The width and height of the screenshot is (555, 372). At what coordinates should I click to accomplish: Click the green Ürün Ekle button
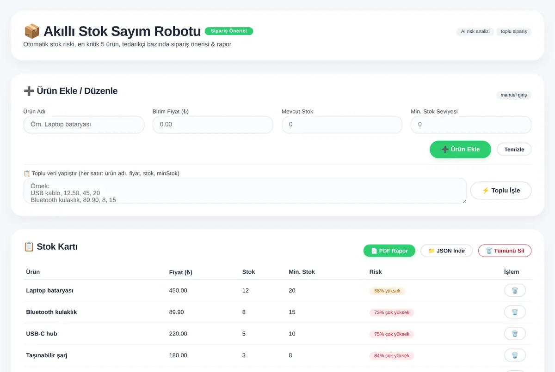(460, 150)
